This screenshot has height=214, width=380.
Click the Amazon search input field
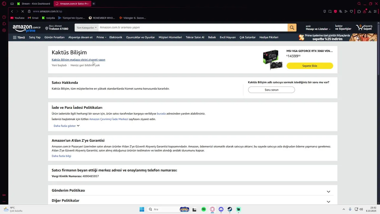point(193,28)
